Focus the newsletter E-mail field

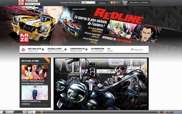pyautogui.click(x=88, y=3)
